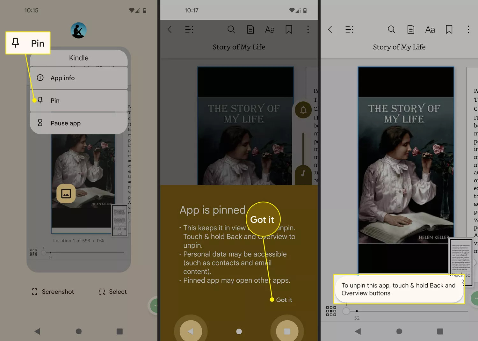Tap the Screenshot button
Viewport: 478px width, 341px height.
pos(53,292)
